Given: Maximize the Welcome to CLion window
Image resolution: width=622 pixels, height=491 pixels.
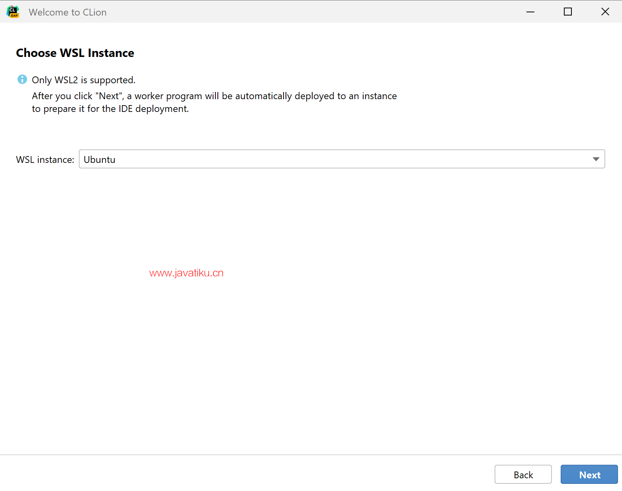Looking at the screenshot, I should coord(567,12).
